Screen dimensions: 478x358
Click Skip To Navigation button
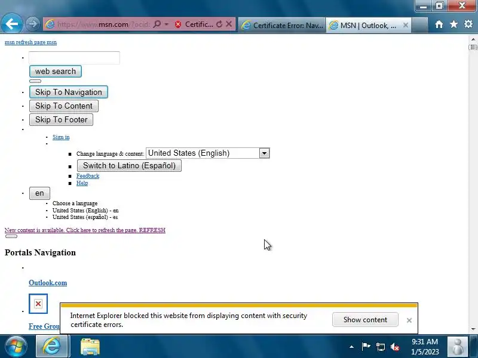pos(69,92)
